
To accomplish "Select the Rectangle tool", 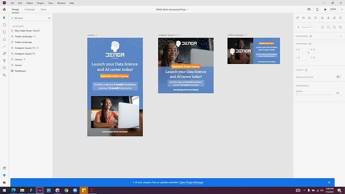I will [x=4, y=25].
